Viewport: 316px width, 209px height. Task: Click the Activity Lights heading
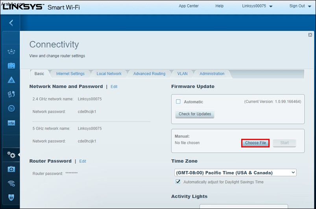click(x=189, y=196)
